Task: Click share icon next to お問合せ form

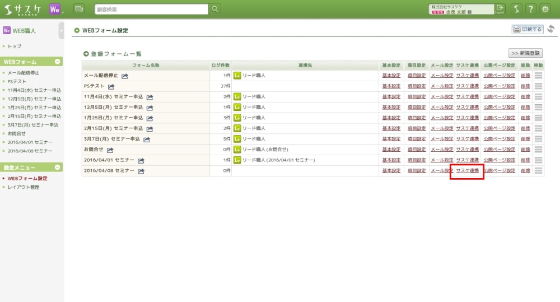Action: (110, 150)
